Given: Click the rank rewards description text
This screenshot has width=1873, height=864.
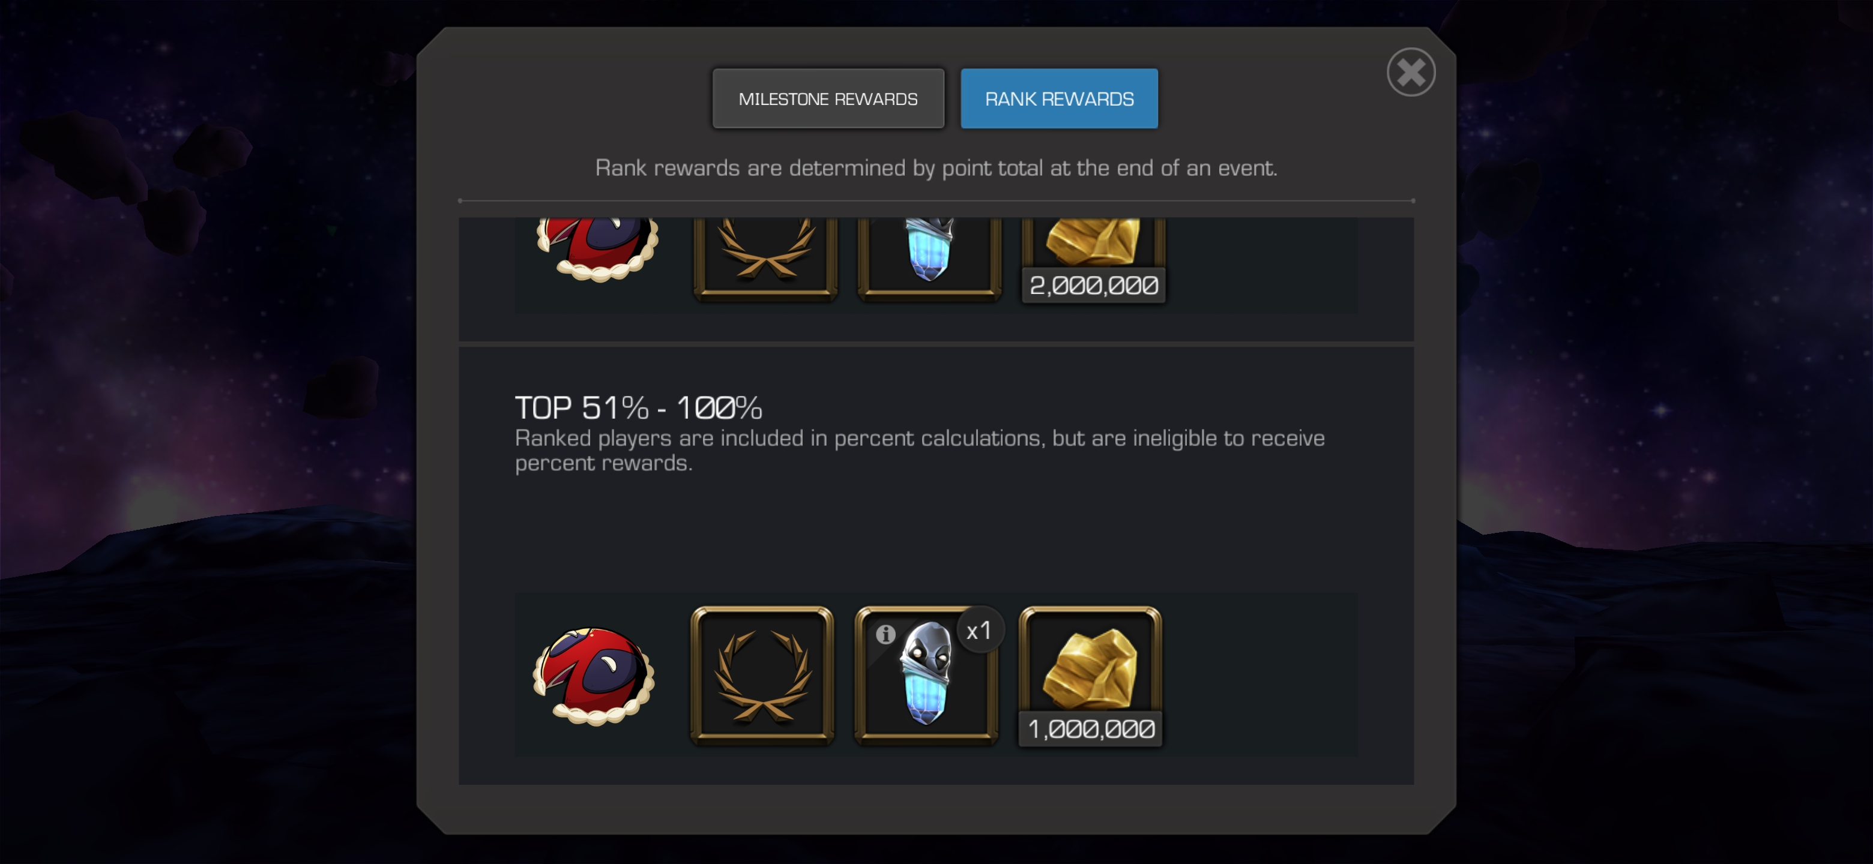Looking at the screenshot, I should (936, 168).
